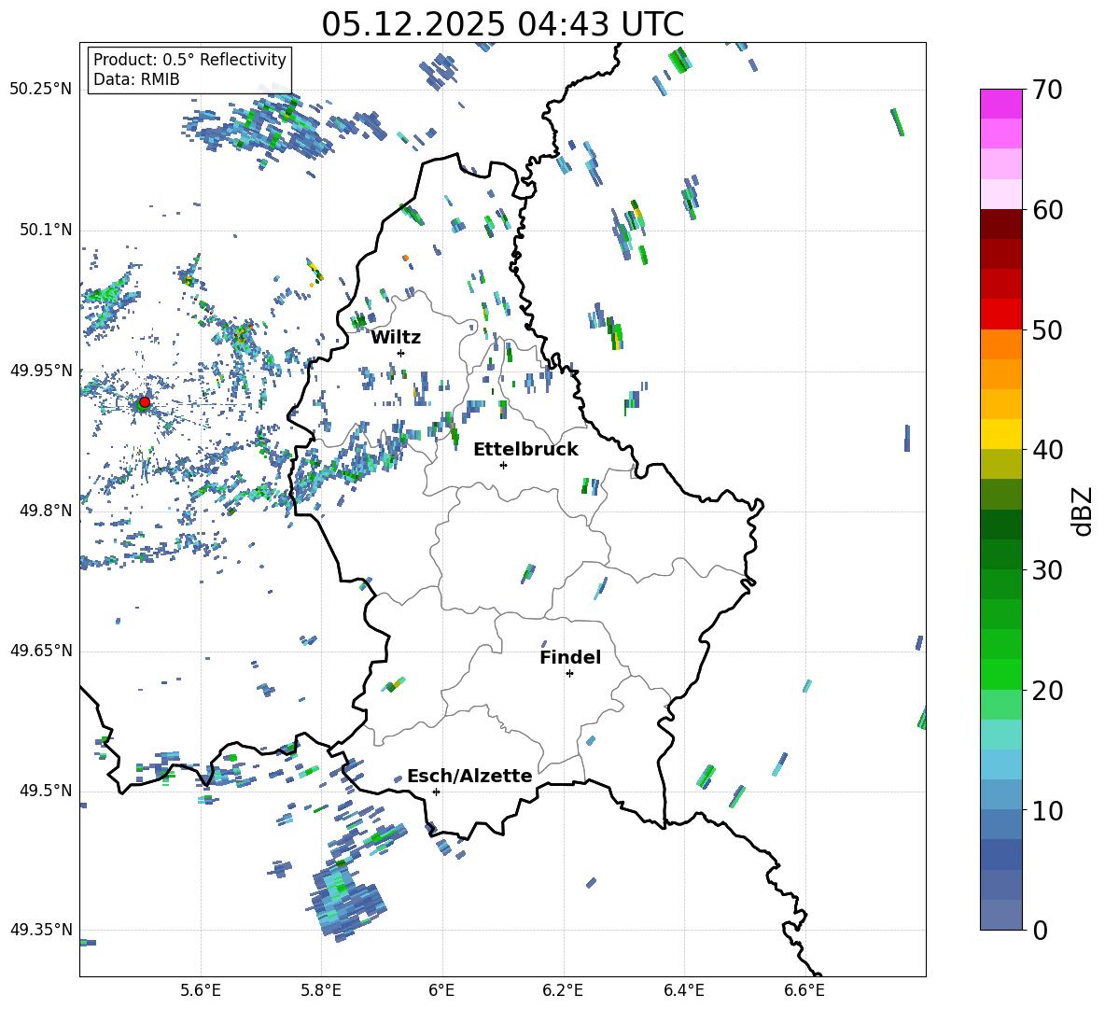Click the red radar site marker
The image size is (1105, 1009).
[144, 402]
